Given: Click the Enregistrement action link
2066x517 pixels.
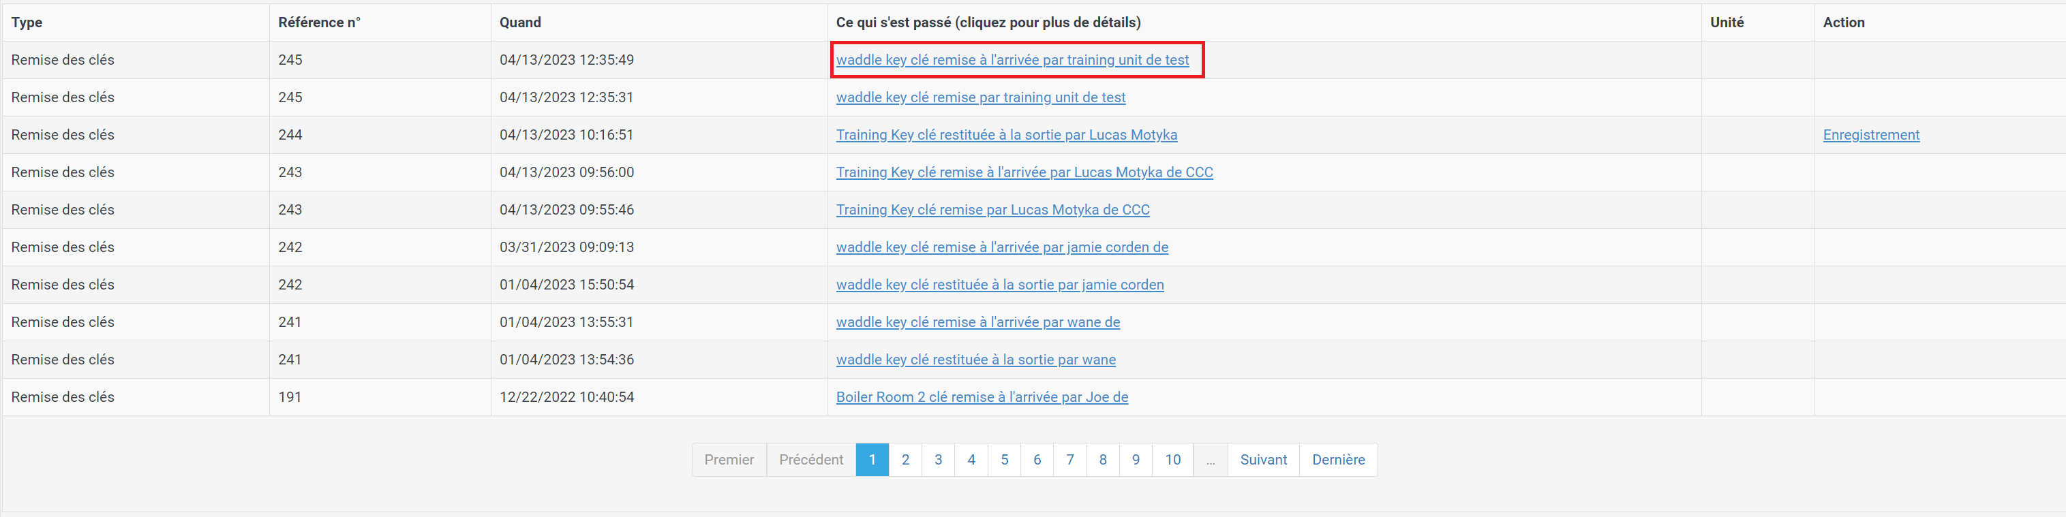Looking at the screenshot, I should (1871, 135).
